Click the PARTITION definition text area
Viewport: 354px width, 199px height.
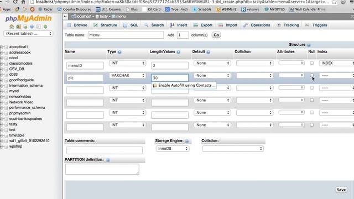coord(102,169)
